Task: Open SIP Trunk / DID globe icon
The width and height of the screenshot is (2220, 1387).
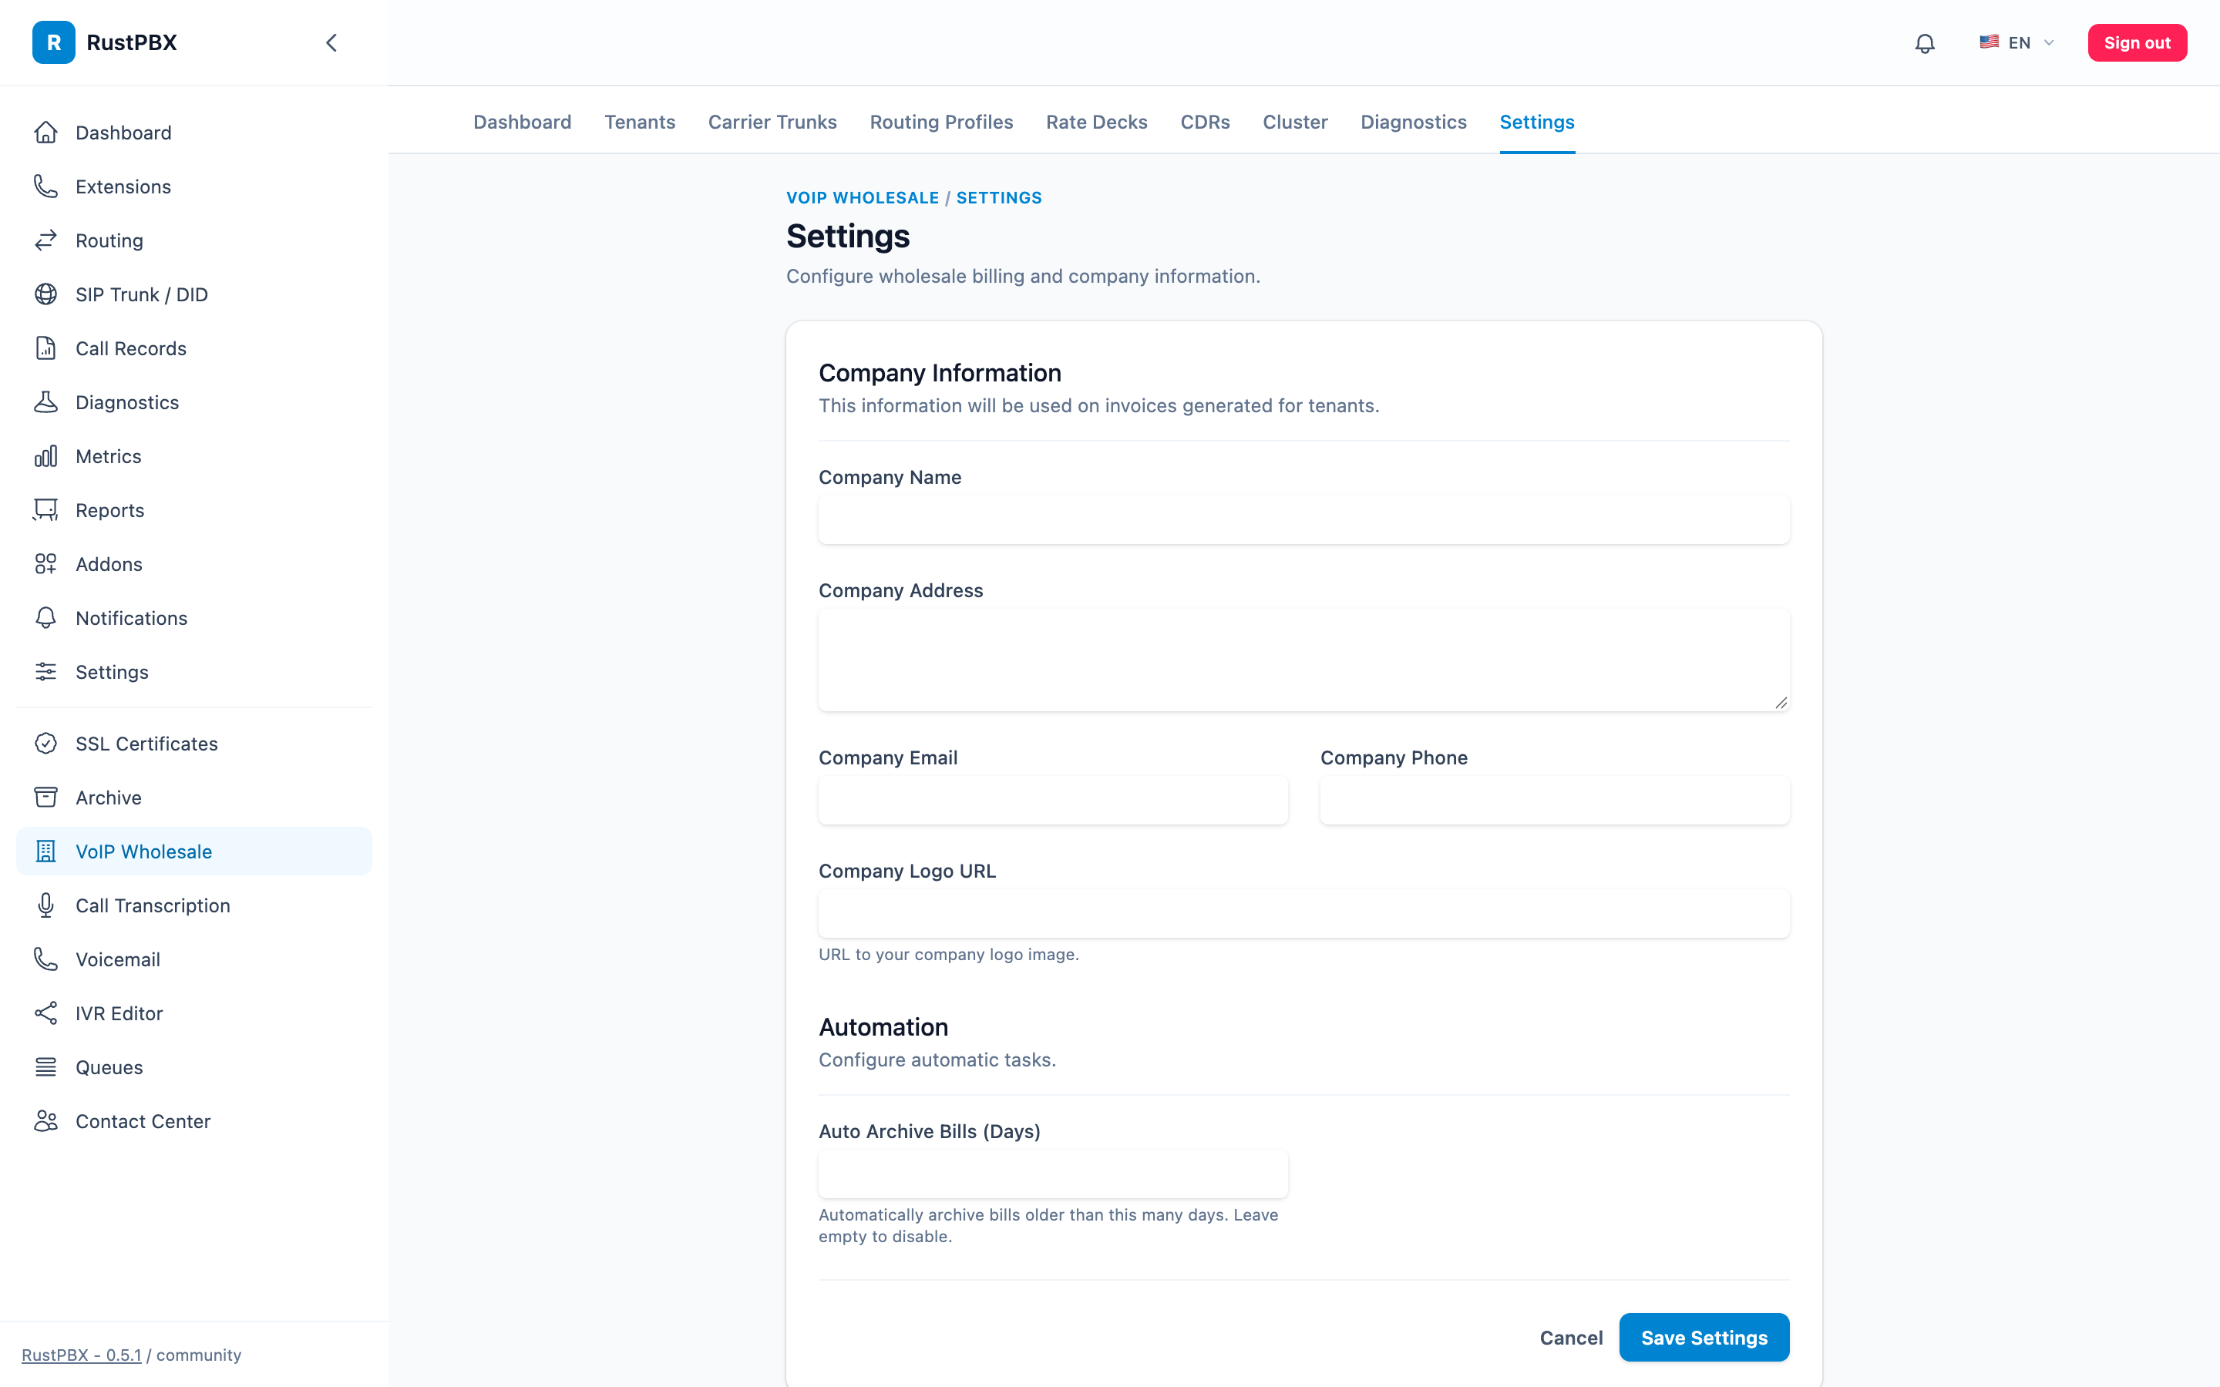Action: 46,294
